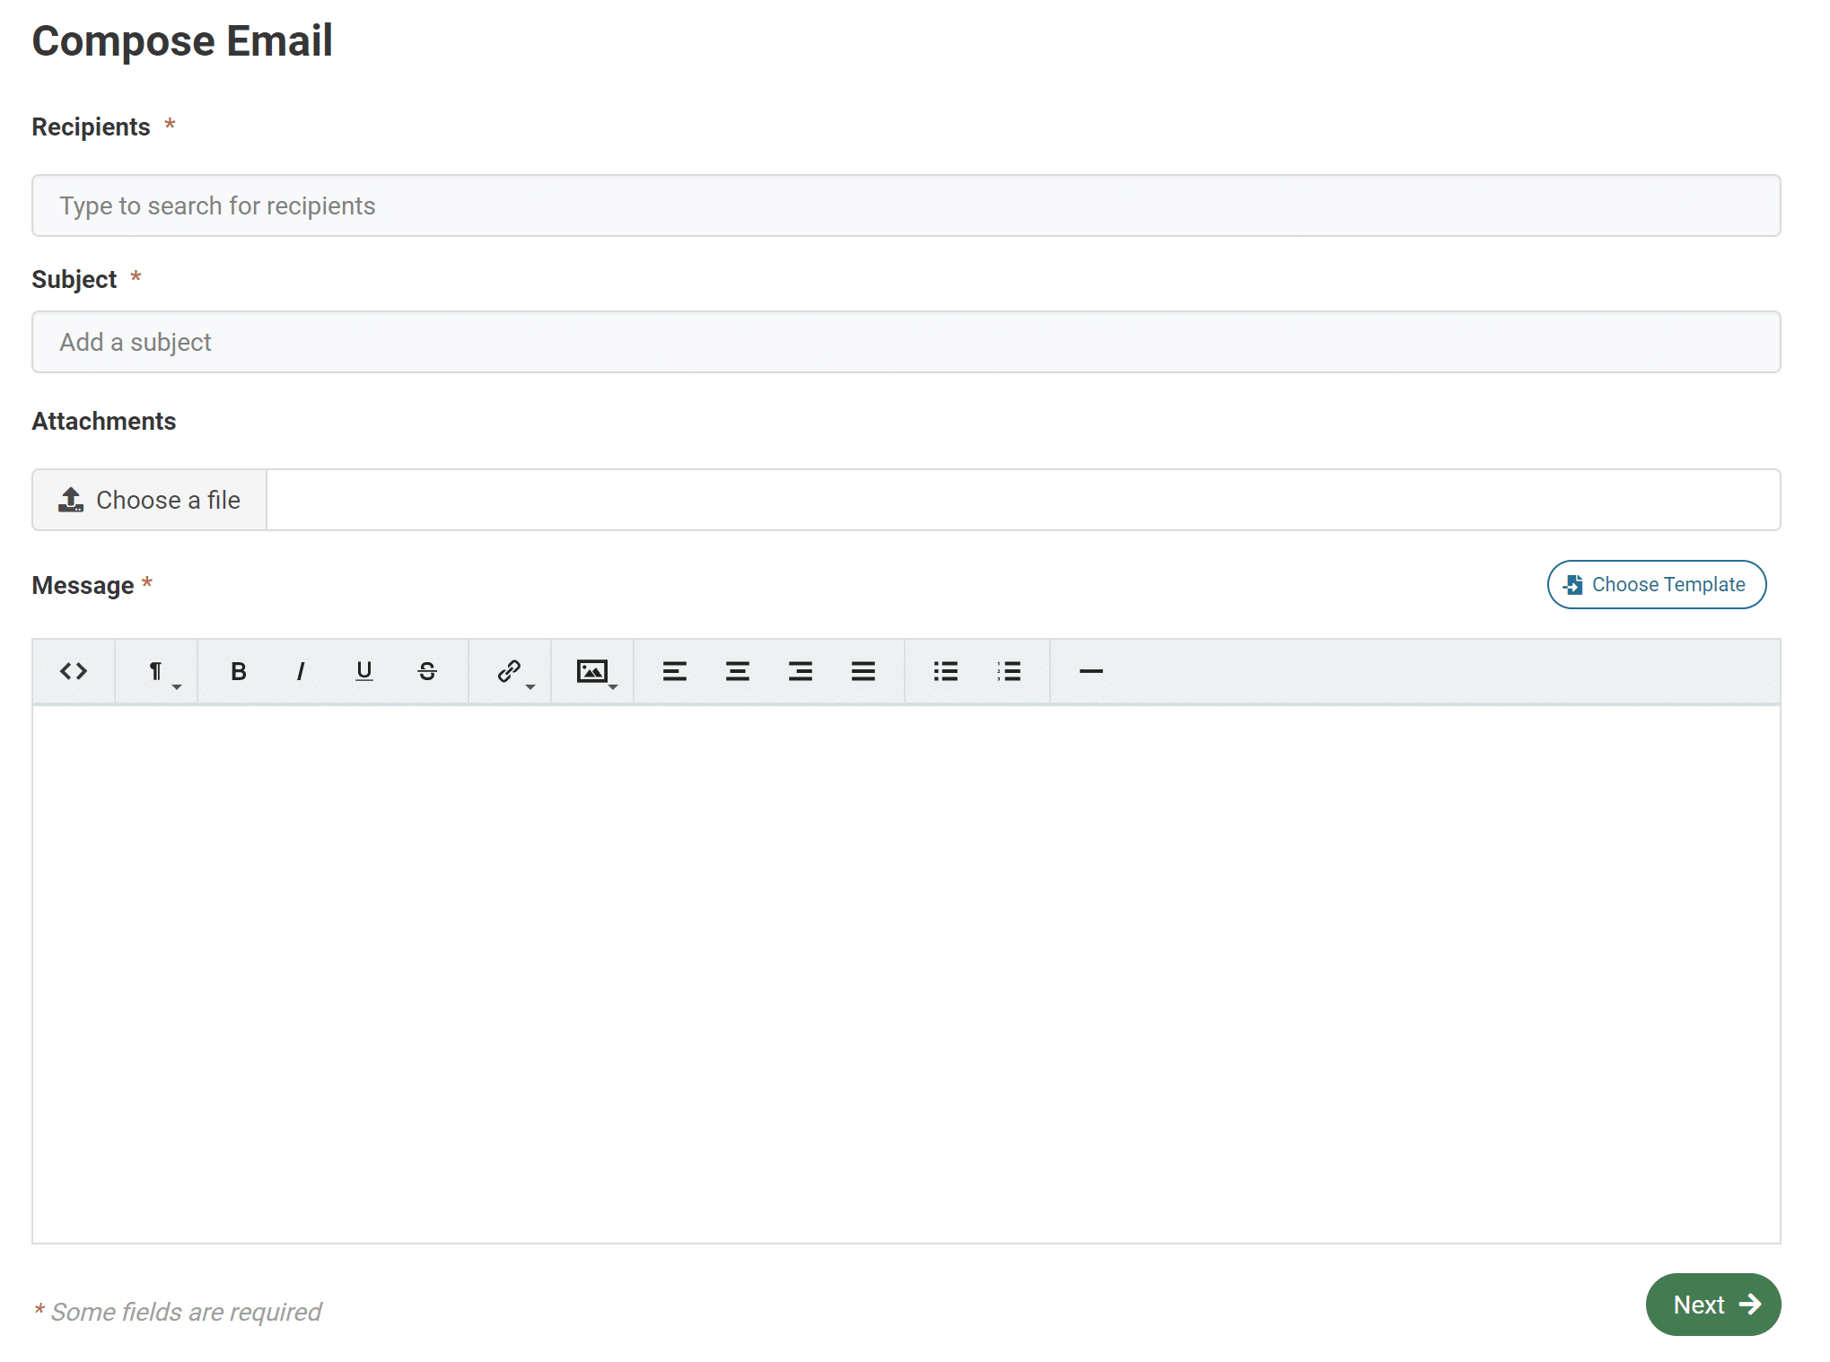This screenshot has width=1830, height=1362.
Task: Insert an image into the message
Action: tap(591, 670)
